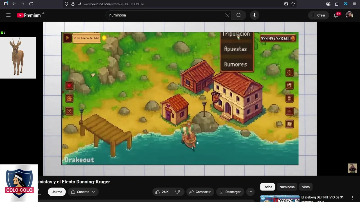Viewport: 360px width, 202px height.
Task: Open the browser extensions puzzle icon
Action: 337,4
